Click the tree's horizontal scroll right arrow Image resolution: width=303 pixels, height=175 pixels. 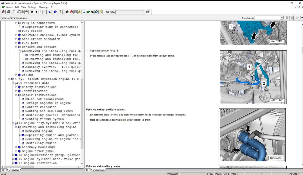point(79,167)
